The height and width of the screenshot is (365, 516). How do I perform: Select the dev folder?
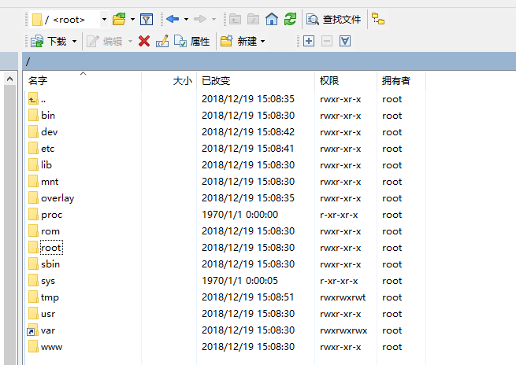tap(43, 132)
